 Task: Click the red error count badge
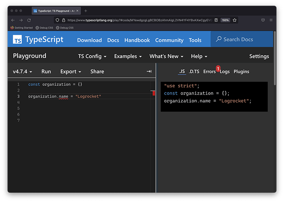click(x=218, y=68)
